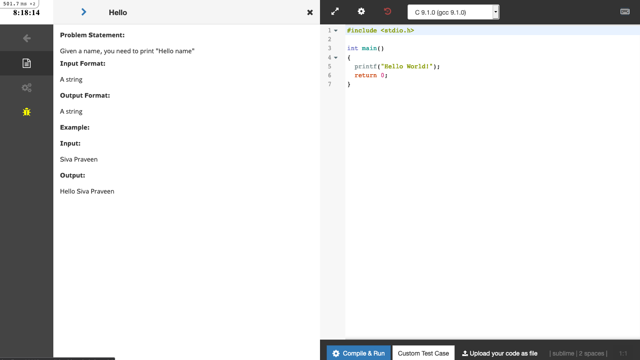Viewport: 640px width, 360px height.
Task: Open the problem statement panel
Action: 27,63
